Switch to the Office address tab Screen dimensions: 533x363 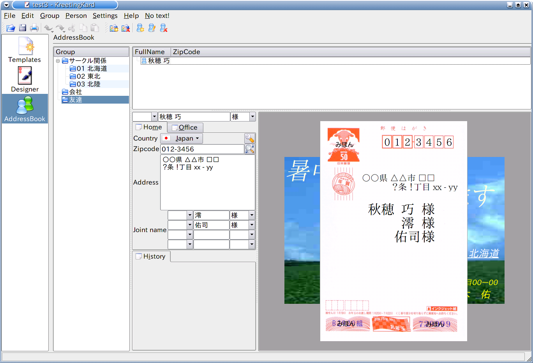coord(185,127)
